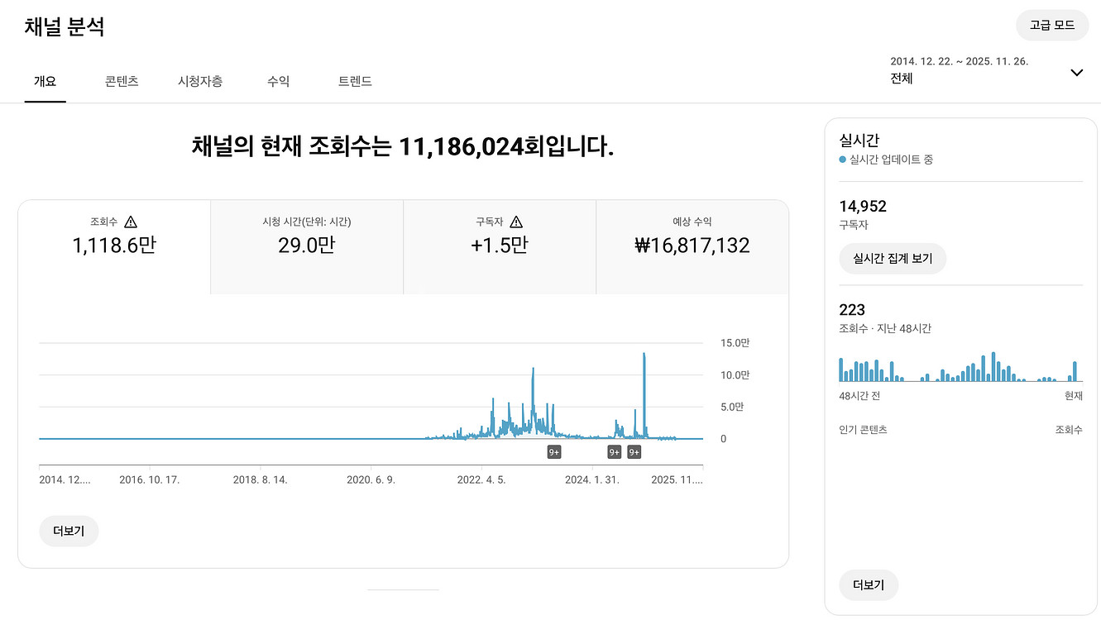Select the 시청 시간 metric card
The width and height of the screenshot is (1101, 620).
(307, 246)
